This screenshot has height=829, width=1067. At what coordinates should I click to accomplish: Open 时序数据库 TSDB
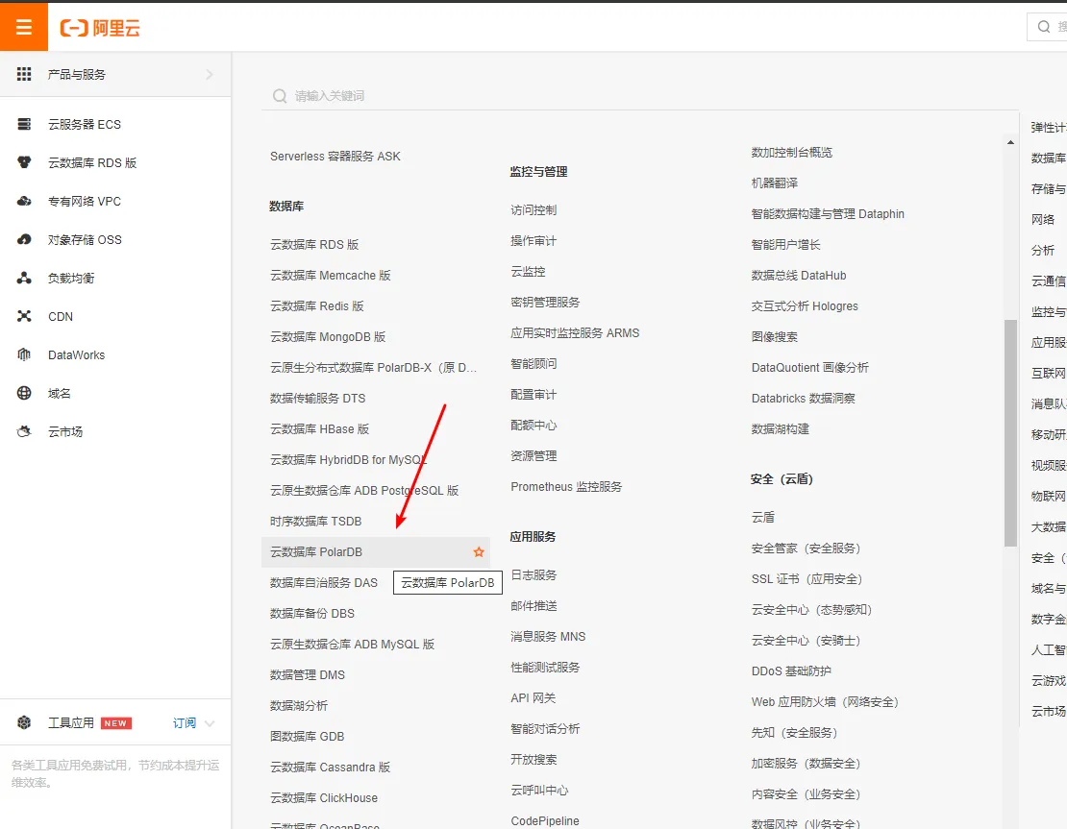[315, 521]
